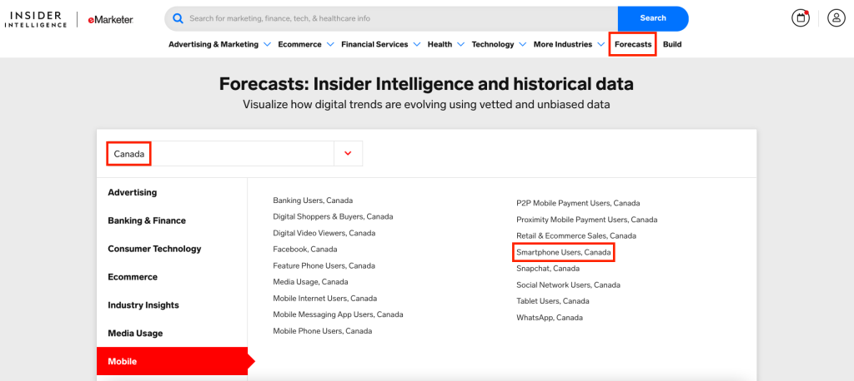Viewport: 854px width, 381px height.
Task: Select Ecommerce in the sidebar
Action: 172,277
